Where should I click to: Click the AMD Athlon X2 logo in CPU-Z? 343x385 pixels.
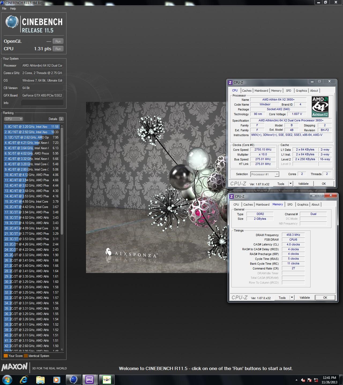pos(320,107)
